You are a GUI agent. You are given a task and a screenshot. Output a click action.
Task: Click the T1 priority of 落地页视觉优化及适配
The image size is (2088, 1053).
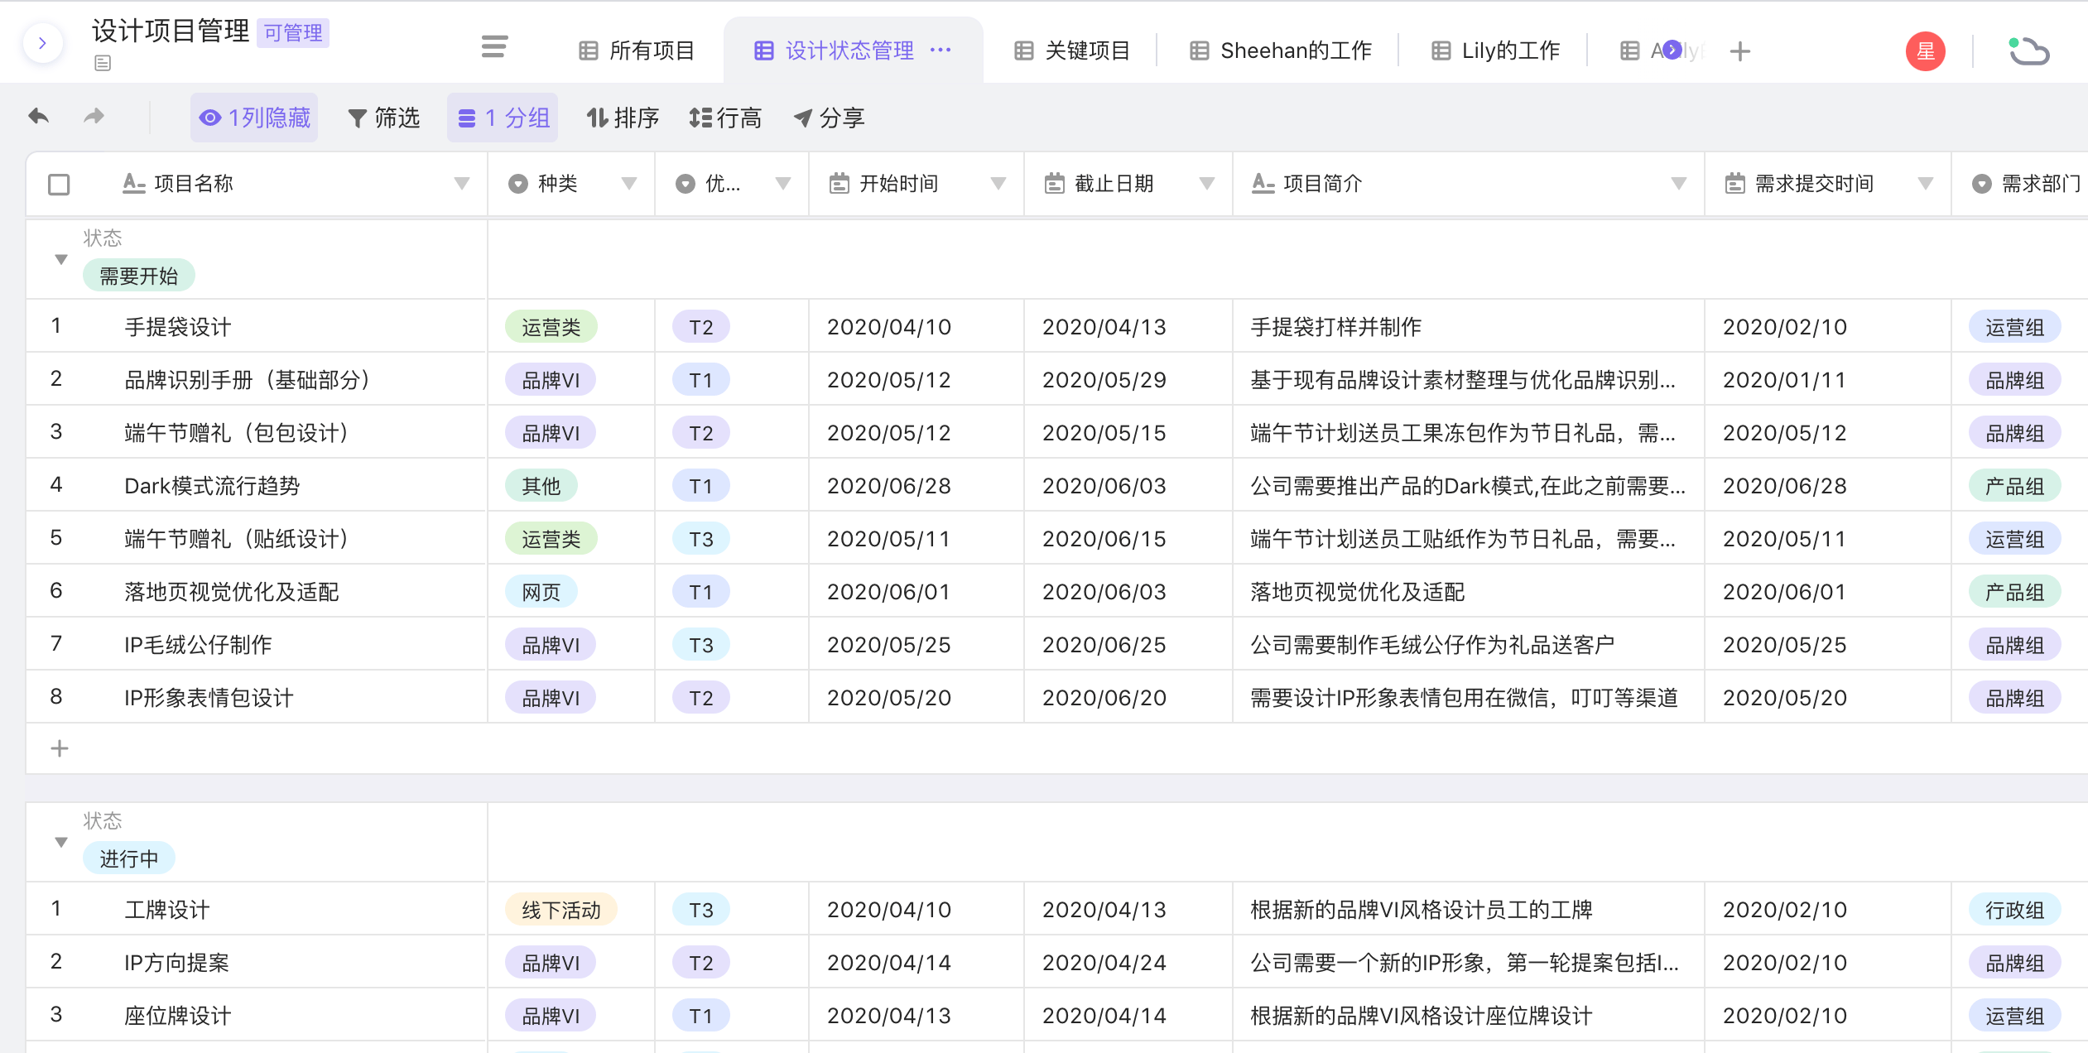701,592
